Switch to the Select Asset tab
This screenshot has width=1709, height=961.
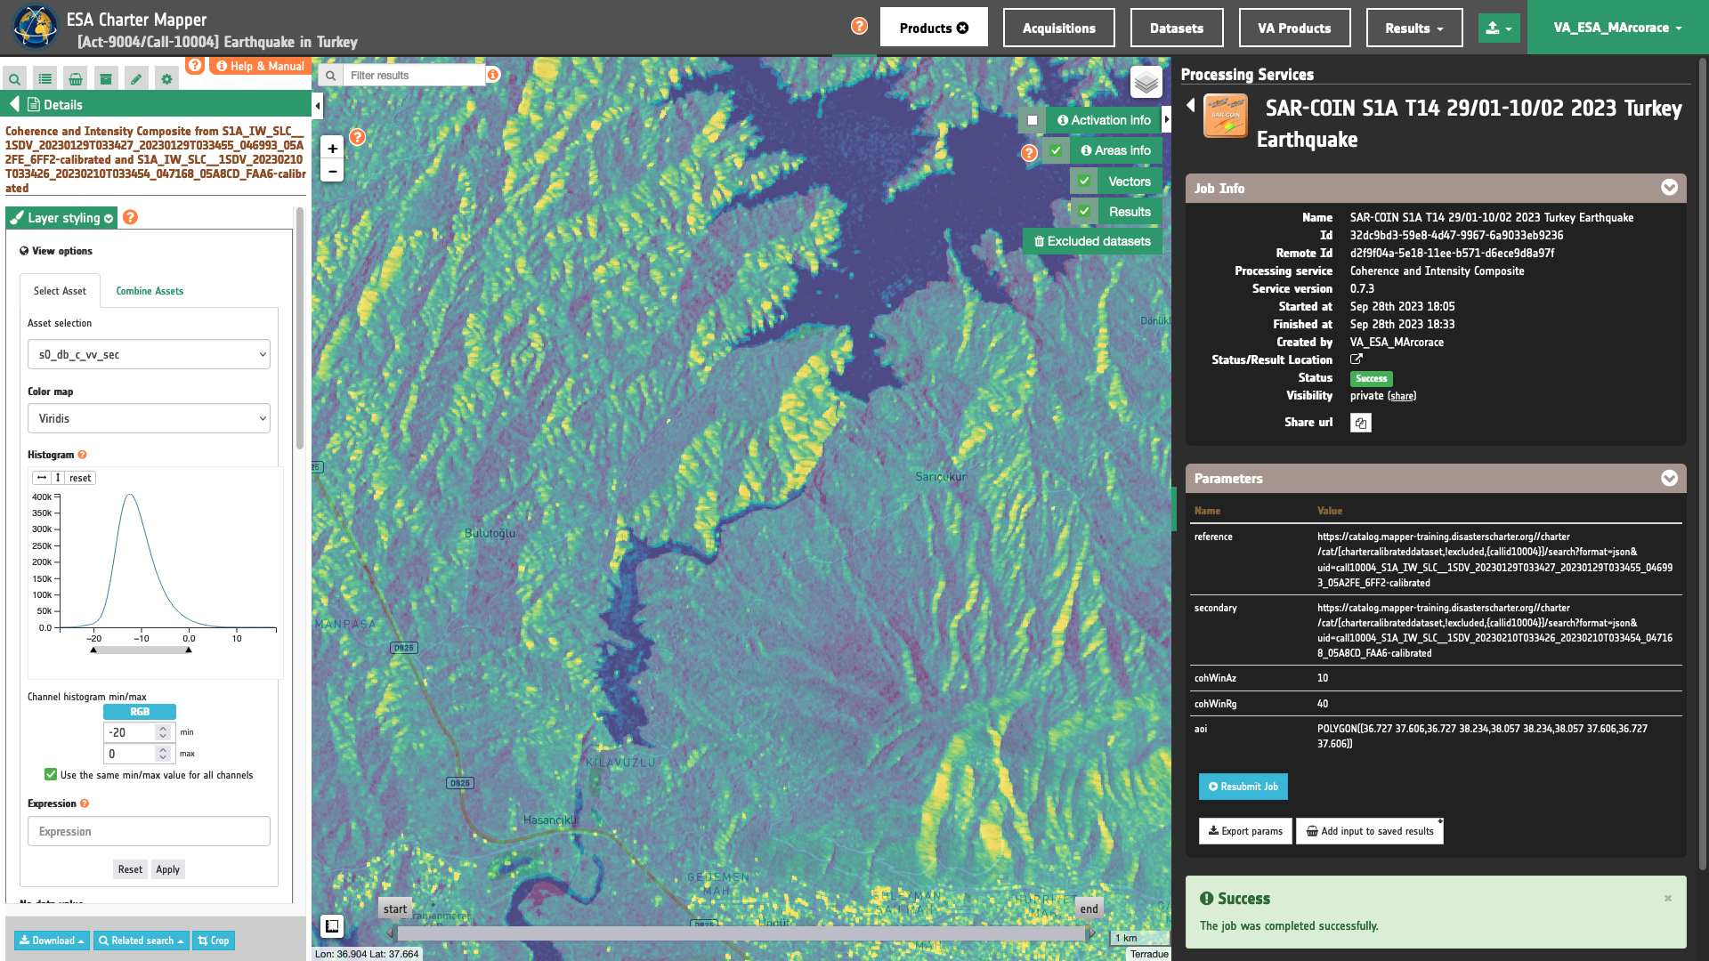pos(60,291)
